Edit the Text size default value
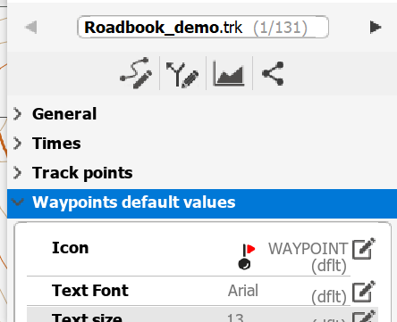Viewport: 397px width, 322px height. click(x=364, y=317)
